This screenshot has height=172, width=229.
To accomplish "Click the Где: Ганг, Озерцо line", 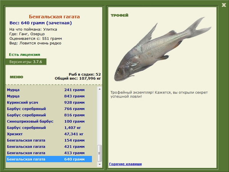I will (27, 34).
